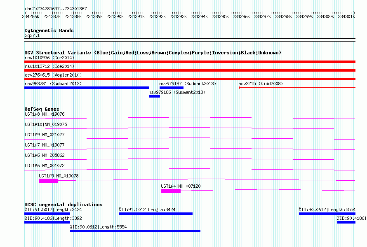This screenshot has width=367, height=247.
Task: Open the UGT1A9|NM_021027 gene label
Action: click(45, 135)
